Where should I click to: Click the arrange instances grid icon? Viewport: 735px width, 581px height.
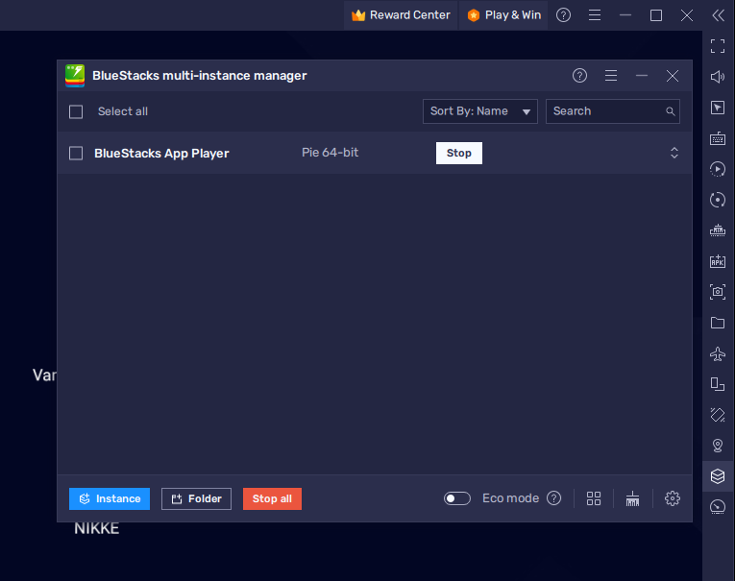[x=594, y=498]
